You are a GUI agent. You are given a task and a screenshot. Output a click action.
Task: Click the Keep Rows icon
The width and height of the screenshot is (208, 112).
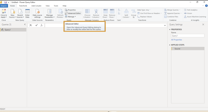[106, 11]
